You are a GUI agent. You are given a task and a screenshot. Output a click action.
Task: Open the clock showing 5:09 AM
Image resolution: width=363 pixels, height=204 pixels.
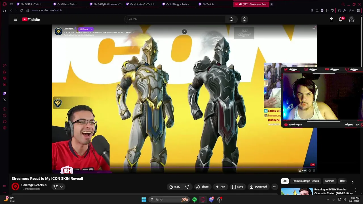(x=355, y=199)
